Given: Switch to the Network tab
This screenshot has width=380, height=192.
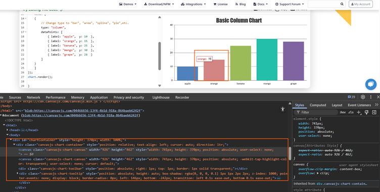Looking at the screenshot, I should click(x=33, y=97).
